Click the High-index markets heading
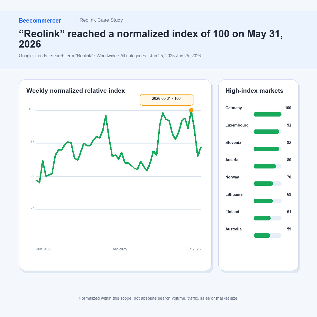Image resolution: width=317 pixels, height=317 pixels. (x=254, y=91)
